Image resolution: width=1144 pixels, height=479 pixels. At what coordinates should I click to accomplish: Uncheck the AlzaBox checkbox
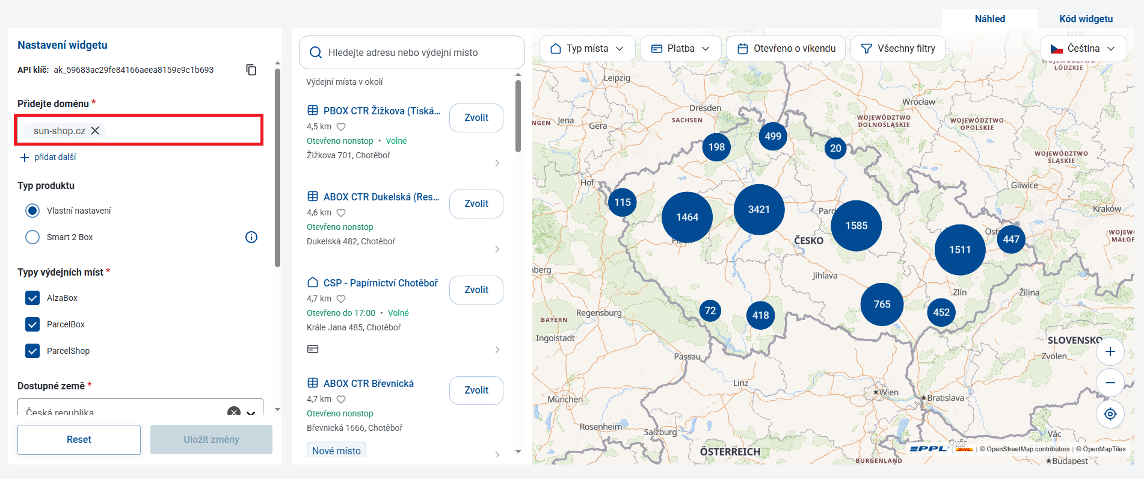32,298
